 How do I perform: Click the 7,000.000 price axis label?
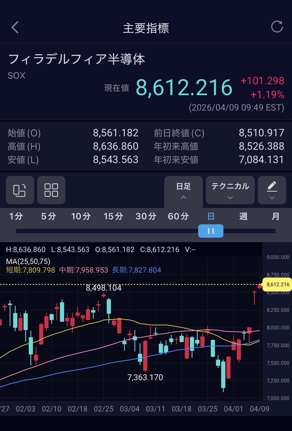coord(278,398)
